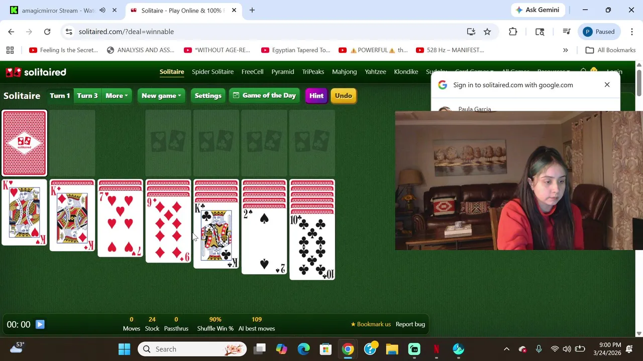The width and height of the screenshot is (643, 361).
Task: Select the 9 of Diamonds card
Action: [x=168, y=230]
